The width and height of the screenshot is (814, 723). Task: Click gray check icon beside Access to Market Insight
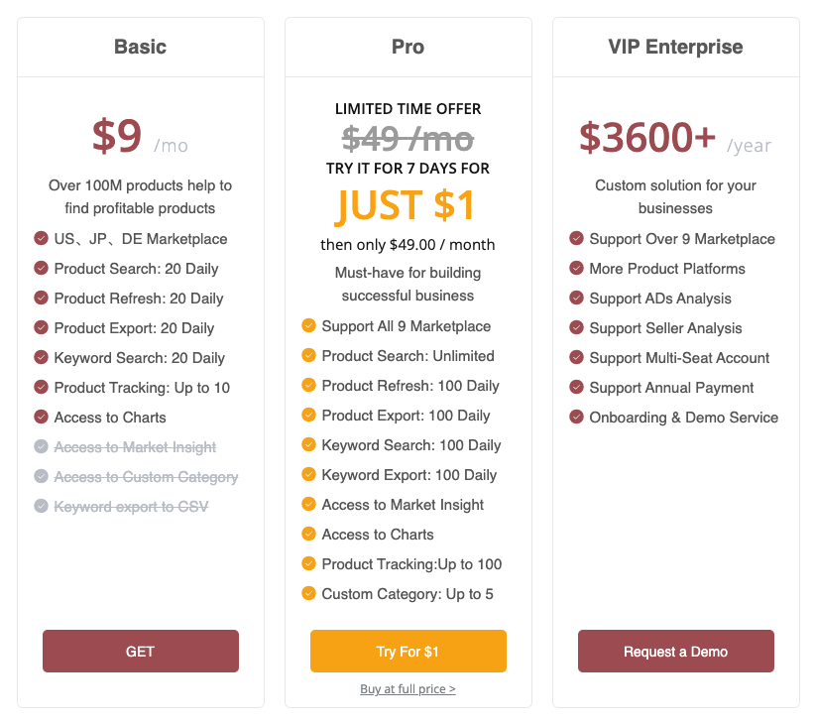(x=41, y=447)
